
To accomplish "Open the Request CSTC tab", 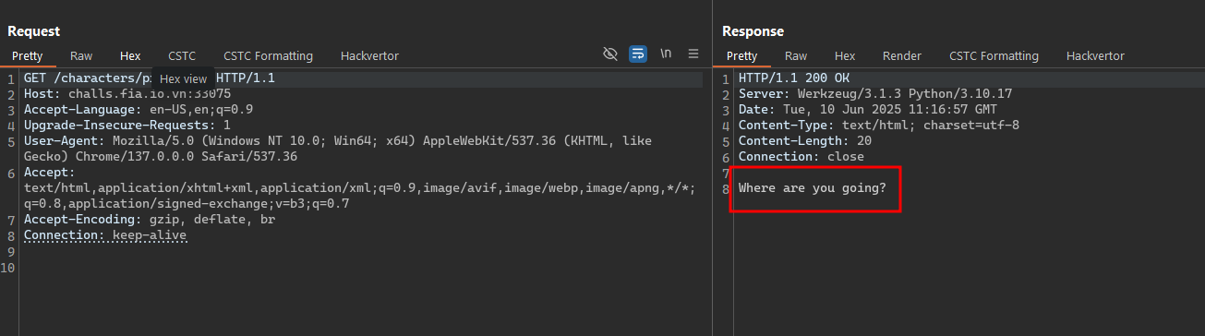I will pos(182,56).
